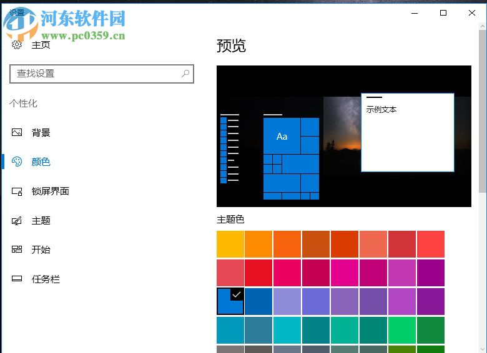This screenshot has height=353, width=487.
Task: Click the Background picture icon
Action: [17, 132]
